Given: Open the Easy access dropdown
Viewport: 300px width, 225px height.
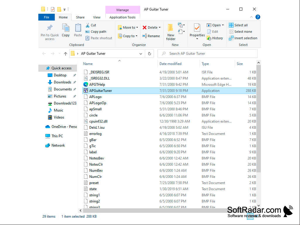Looking at the screenshot, I should click(181, 31).
